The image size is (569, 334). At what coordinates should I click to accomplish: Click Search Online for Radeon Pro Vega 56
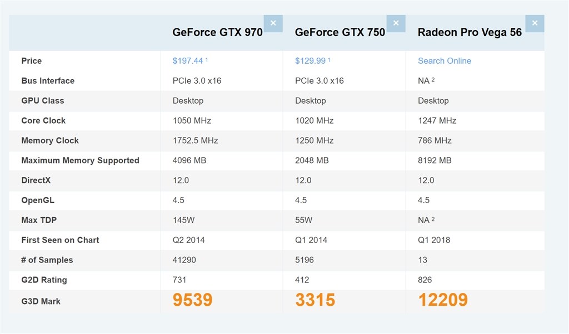tap(444, 60)
